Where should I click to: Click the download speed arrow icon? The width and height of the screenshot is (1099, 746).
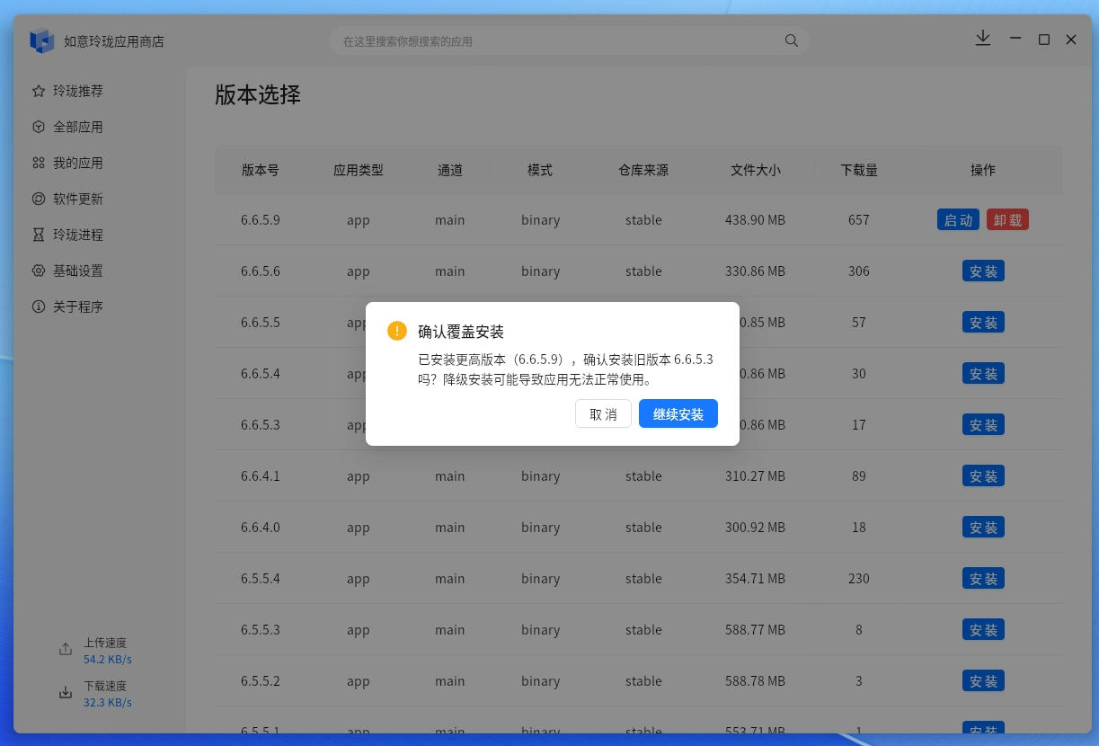[66, 692]
